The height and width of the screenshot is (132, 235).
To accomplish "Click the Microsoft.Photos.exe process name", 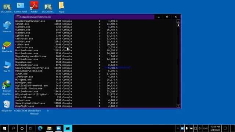I will (29, 88).
